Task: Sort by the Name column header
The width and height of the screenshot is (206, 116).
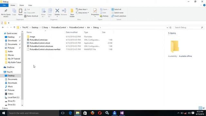Action: [x=45, y=32]
